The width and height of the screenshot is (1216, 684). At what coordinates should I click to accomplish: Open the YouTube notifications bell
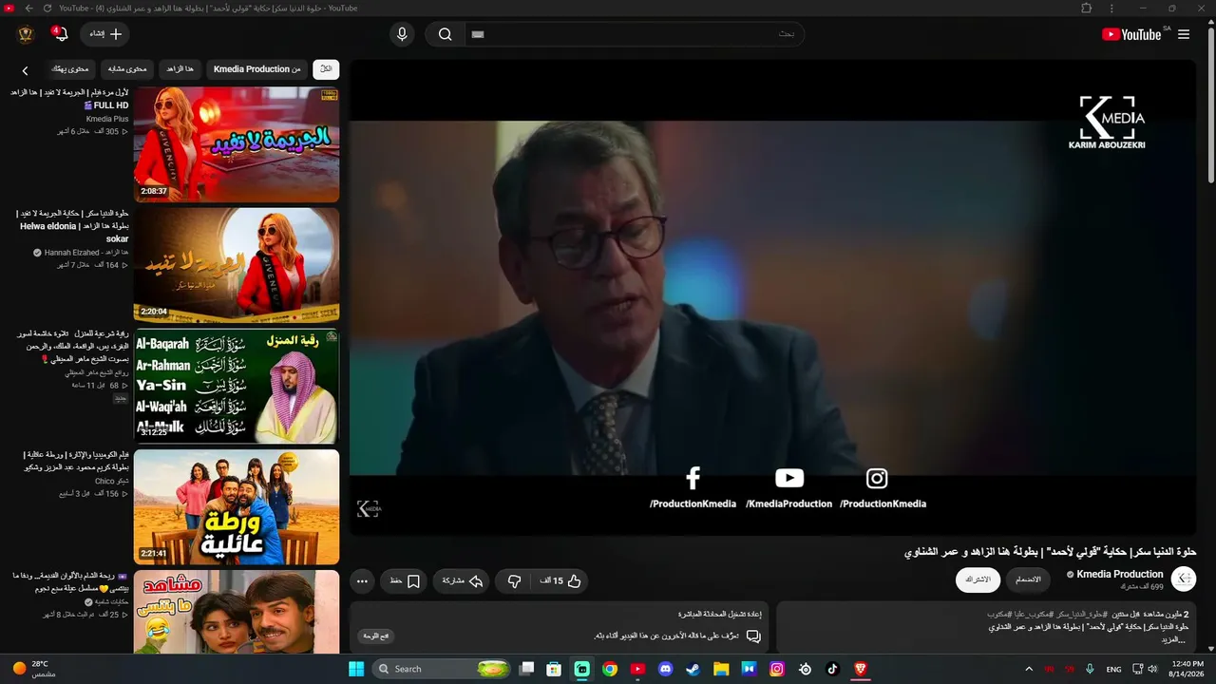(x=61, y=34)
